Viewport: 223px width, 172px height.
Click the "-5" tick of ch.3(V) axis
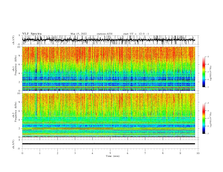click(19, 149)
